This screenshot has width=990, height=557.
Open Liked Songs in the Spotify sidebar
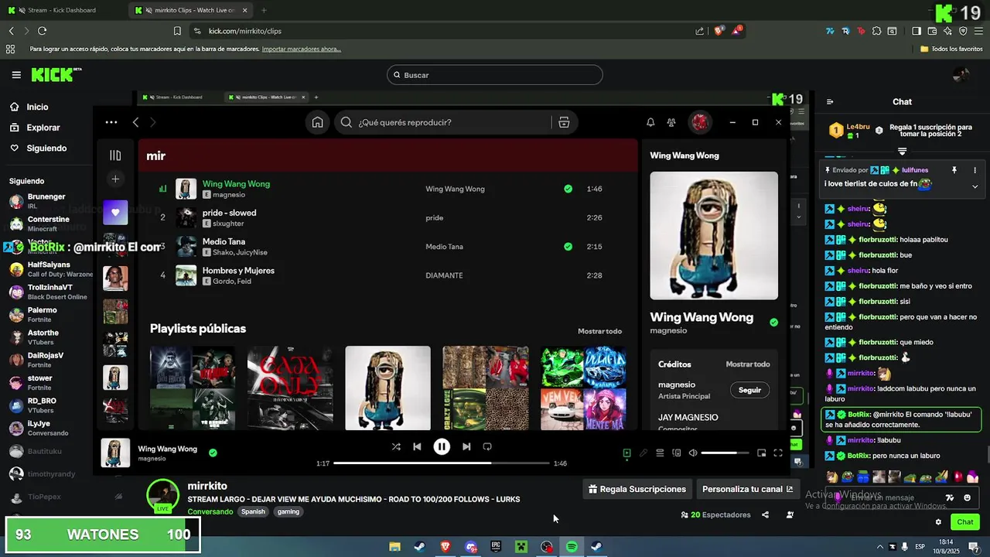tap(115, 211)
